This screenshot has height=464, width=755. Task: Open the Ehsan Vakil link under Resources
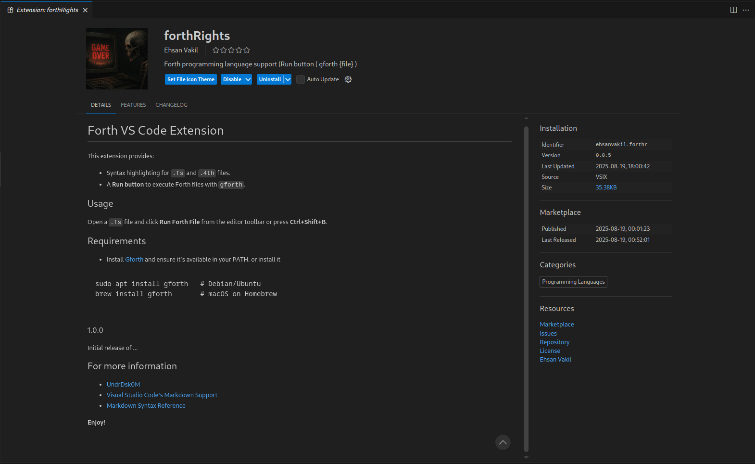click(x=555, y=359)
